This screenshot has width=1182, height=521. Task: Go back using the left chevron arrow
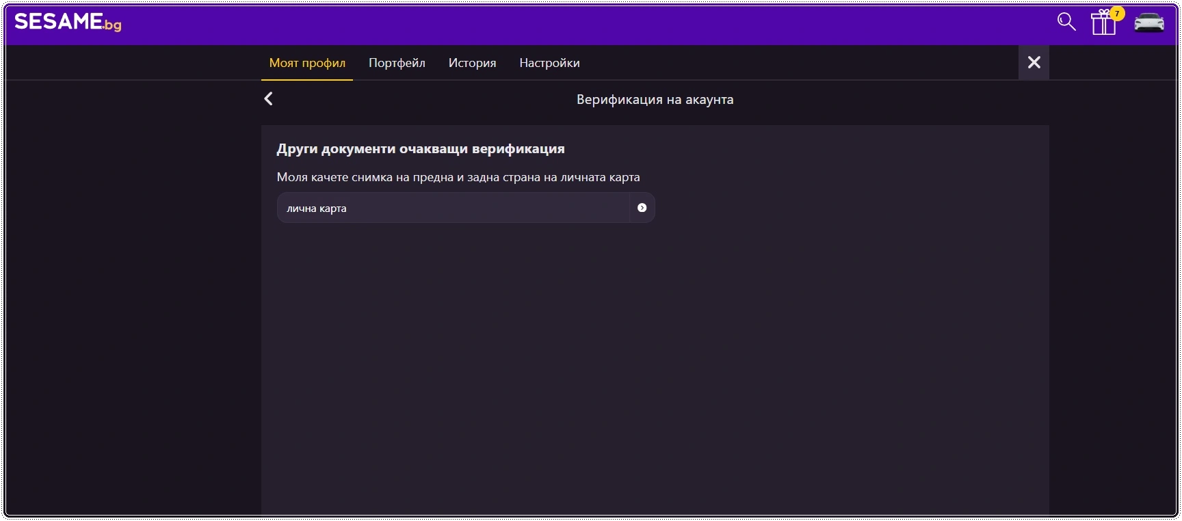pos(268,99)
